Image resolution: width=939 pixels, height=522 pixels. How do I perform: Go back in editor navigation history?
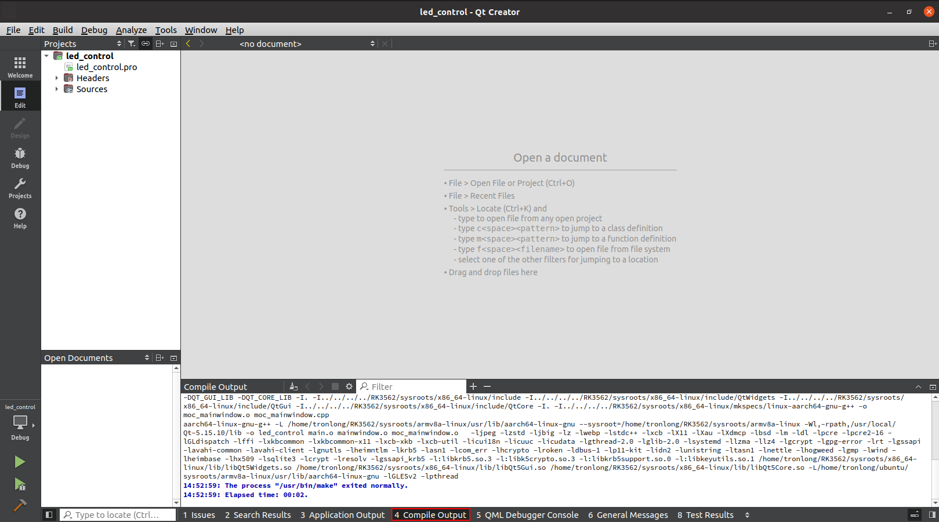pos(188,43)
